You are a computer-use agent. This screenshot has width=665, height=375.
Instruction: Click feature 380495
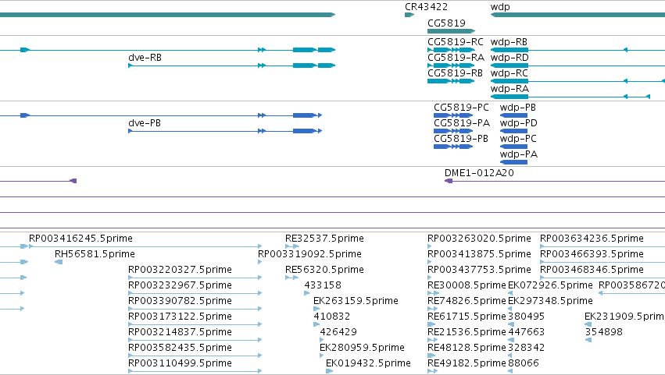pos(526,317)
